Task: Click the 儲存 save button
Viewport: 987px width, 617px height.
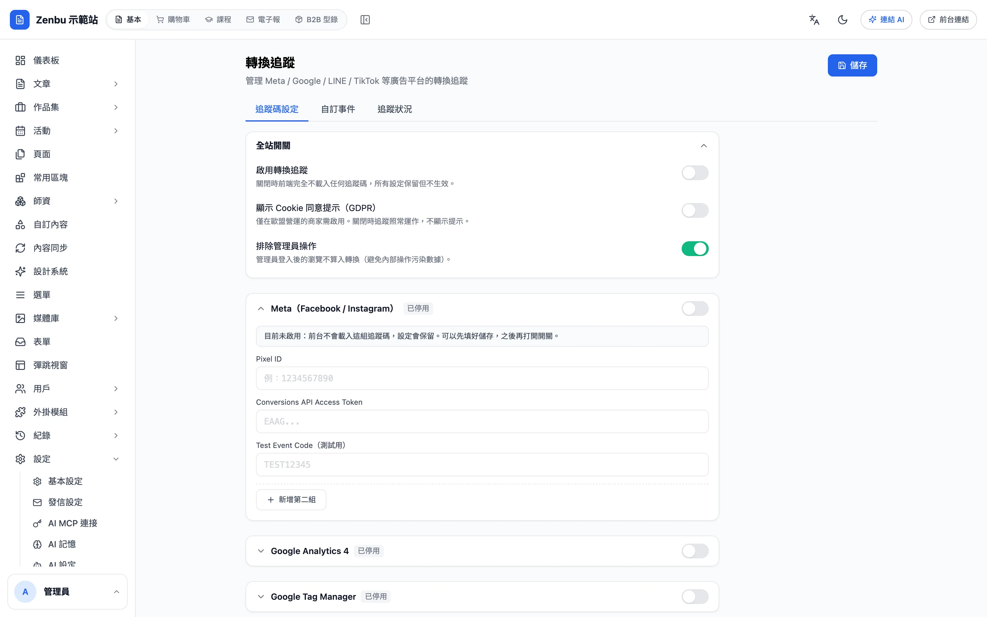Action: [x=852, y=65]
